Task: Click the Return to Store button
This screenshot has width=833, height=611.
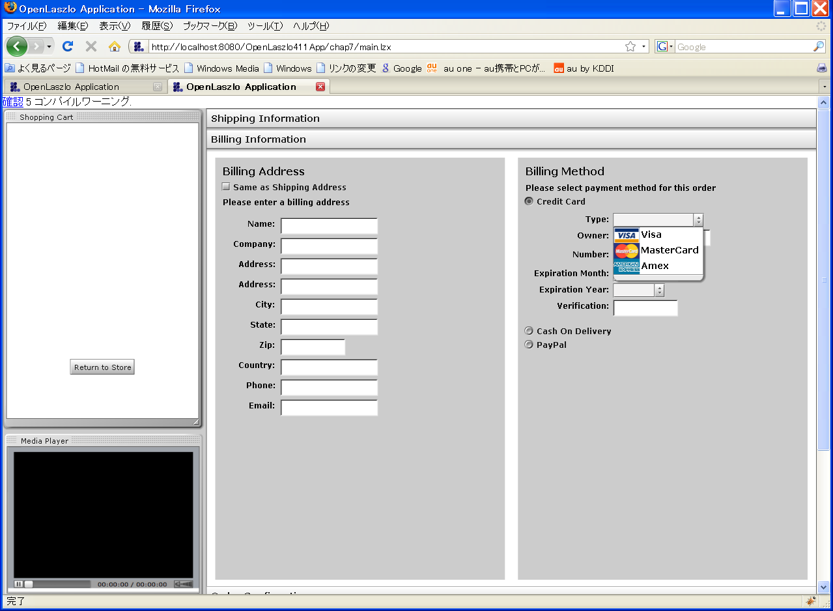Action: [102, 367]
